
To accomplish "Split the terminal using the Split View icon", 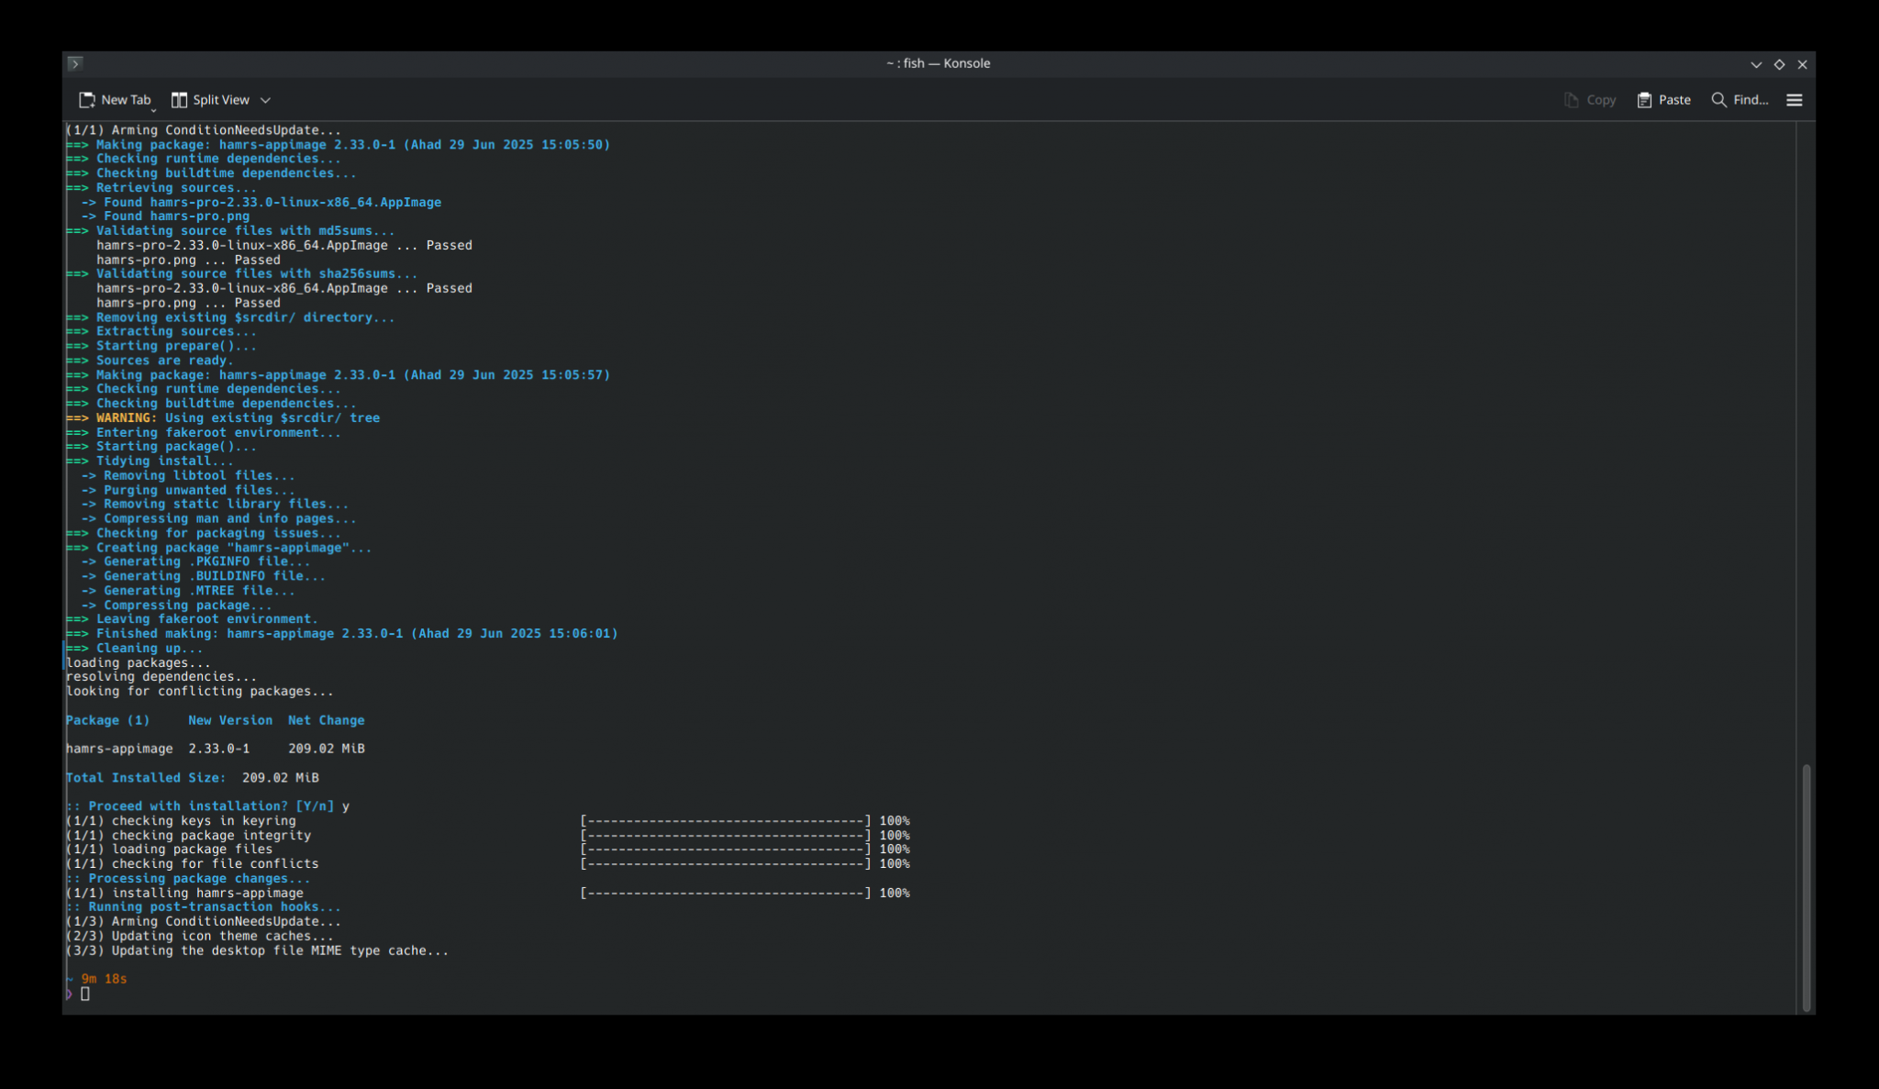I will [x=181, y=100].
